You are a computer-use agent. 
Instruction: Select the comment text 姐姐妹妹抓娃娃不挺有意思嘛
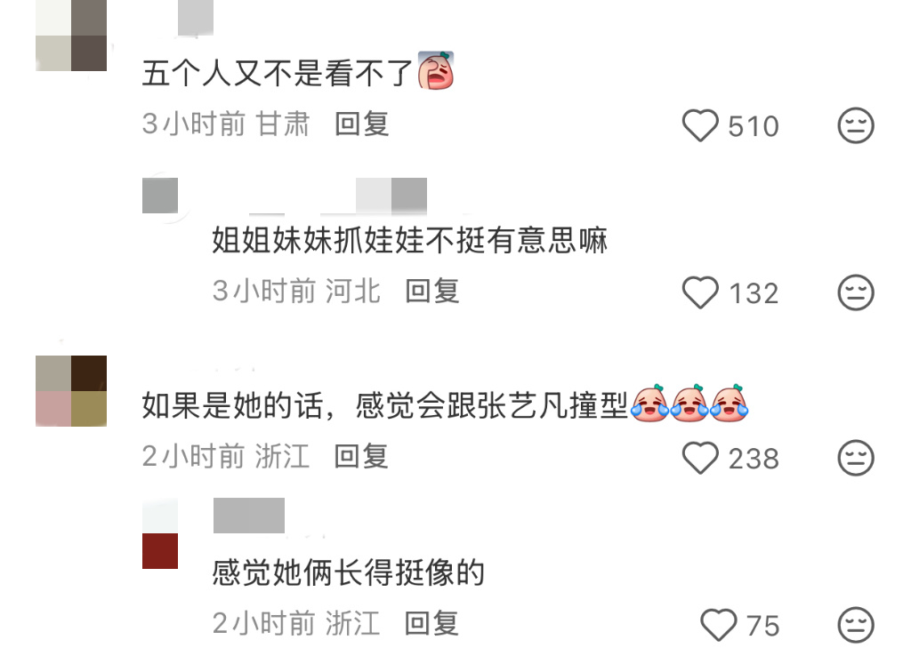(409, 240)
